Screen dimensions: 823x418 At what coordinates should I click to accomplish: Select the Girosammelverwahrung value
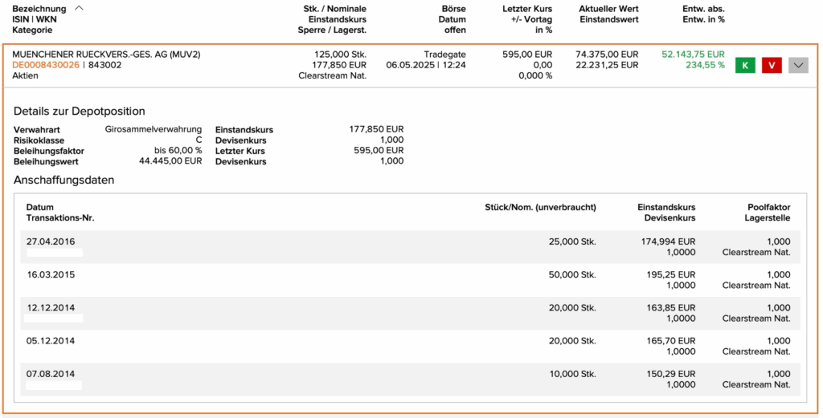pos(154,129)
